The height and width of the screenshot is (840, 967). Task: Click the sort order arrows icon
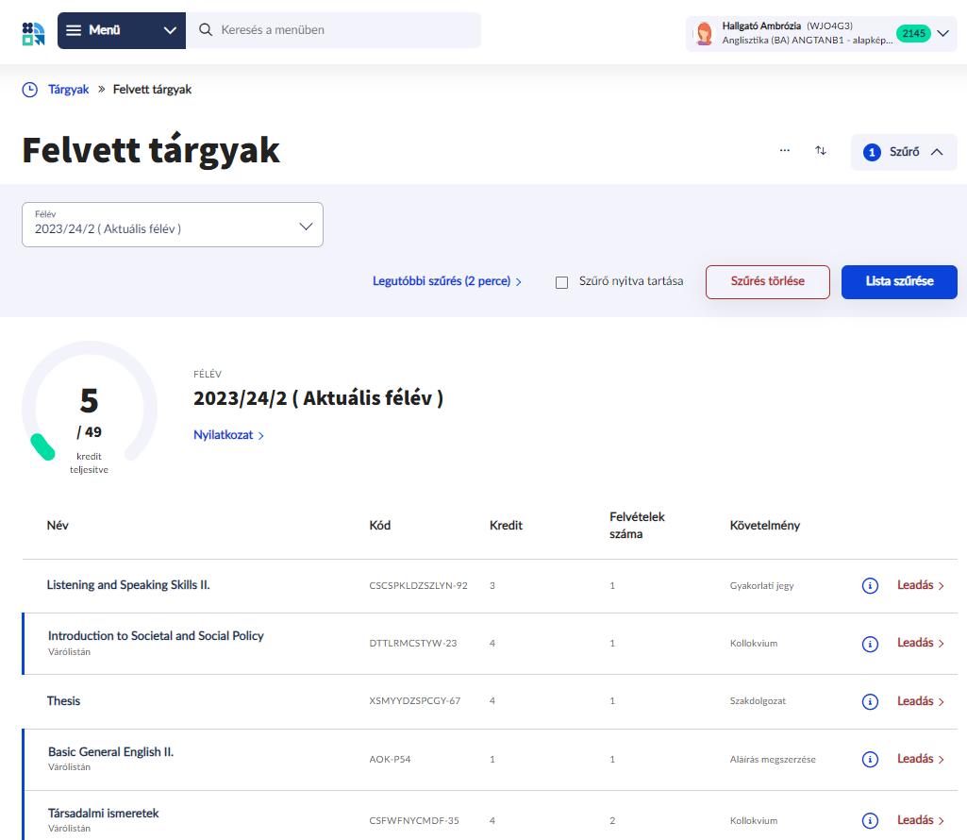[x=821, y=151]
